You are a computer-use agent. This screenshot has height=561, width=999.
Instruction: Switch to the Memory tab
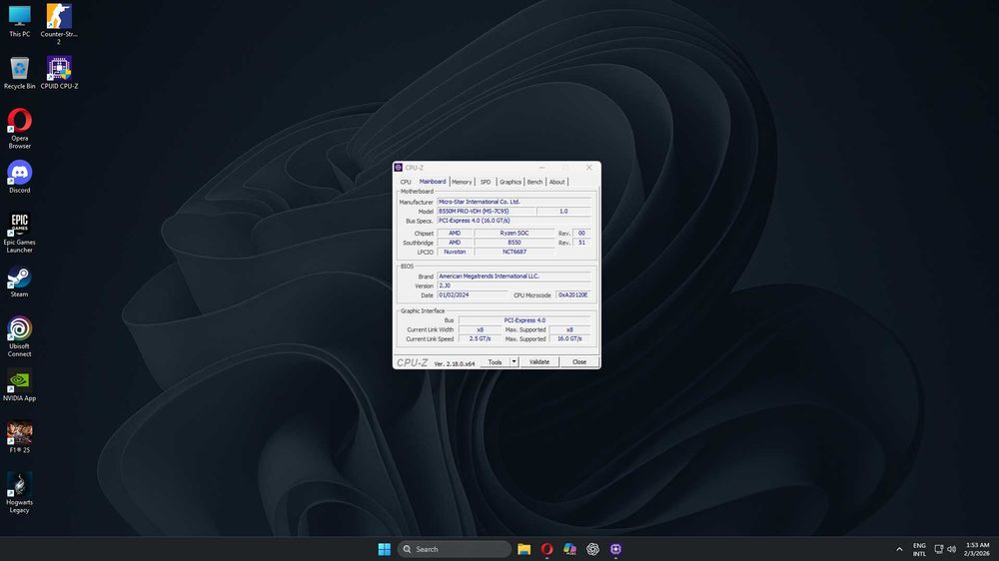pyautogui.click(x=462, y=182)
